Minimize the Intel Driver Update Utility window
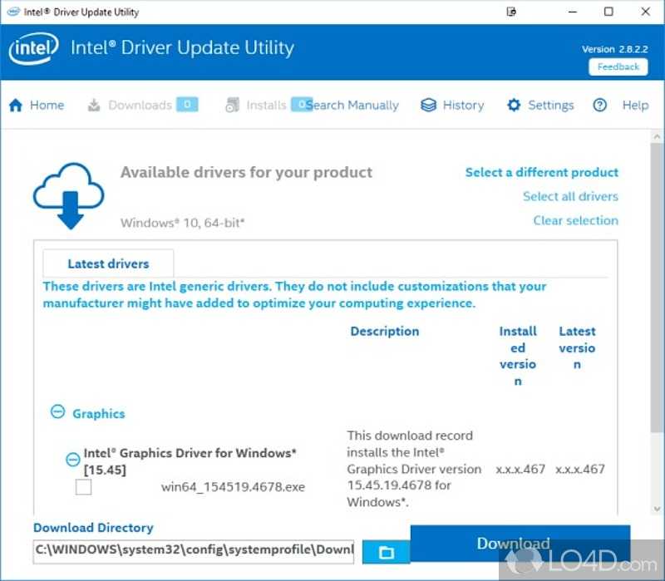The image size is (665, 581). 573,12
